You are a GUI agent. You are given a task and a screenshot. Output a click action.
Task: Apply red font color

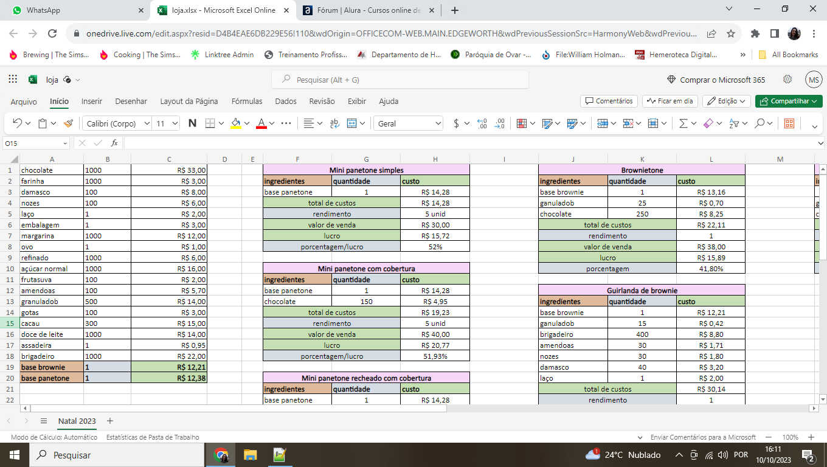pyautogui.click(x=261, y=123)
